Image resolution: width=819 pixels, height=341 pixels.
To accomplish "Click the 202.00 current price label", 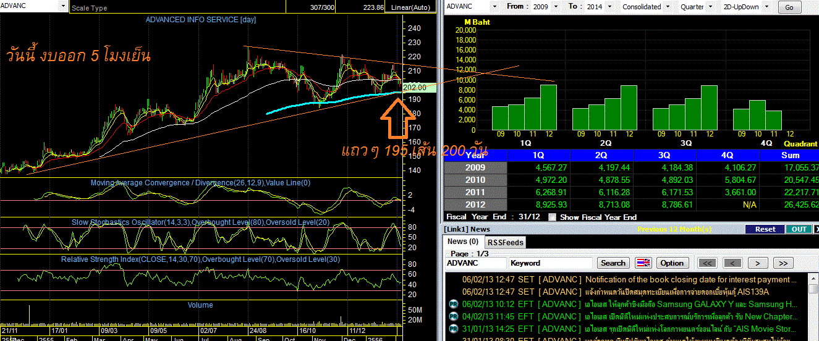I will click(x=419, y=88).
